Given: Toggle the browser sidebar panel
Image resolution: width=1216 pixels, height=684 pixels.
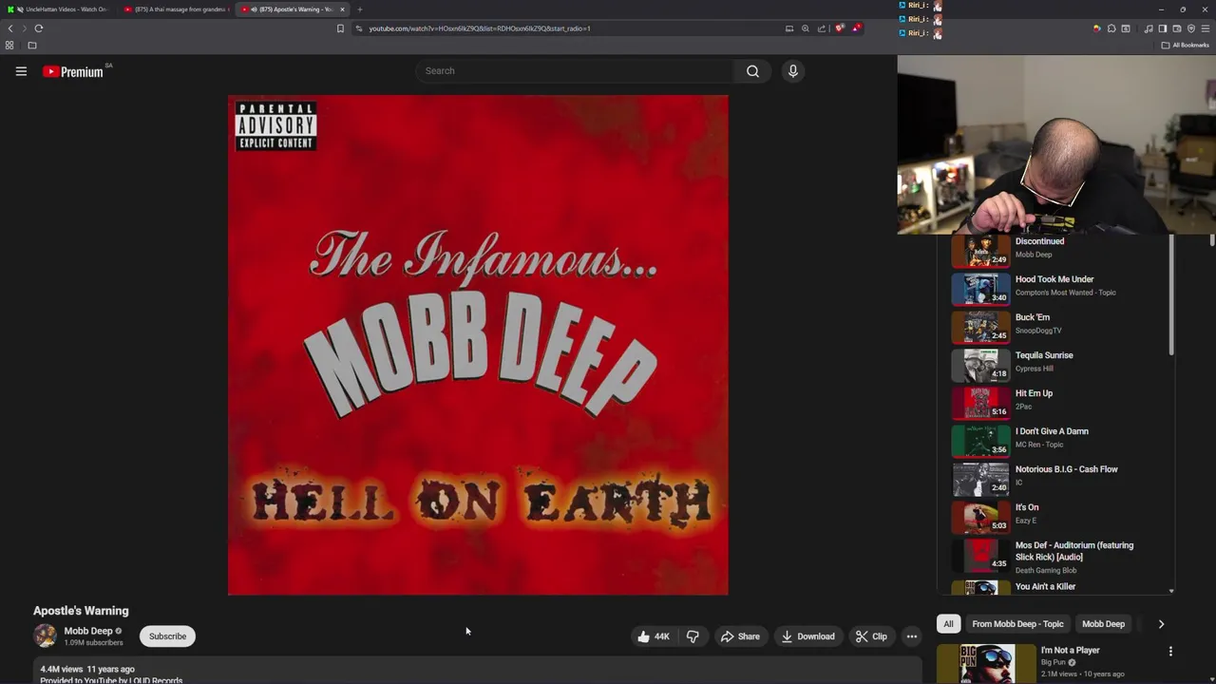Looking at the screenshot, I should point(1162,28).
